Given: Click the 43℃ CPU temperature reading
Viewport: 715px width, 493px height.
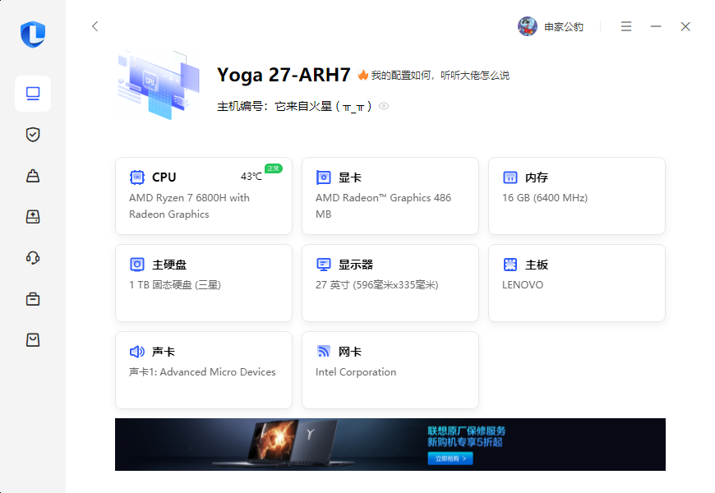Looking at the screenshot, I should point(251,177).
